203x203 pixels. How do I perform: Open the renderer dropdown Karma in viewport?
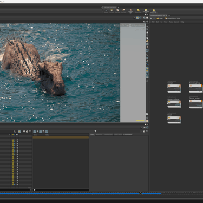click(123, 25)
